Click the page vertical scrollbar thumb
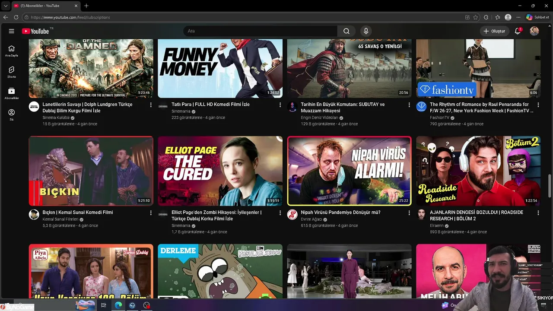The height and width of the screenshot is (311, 553). 550,186
